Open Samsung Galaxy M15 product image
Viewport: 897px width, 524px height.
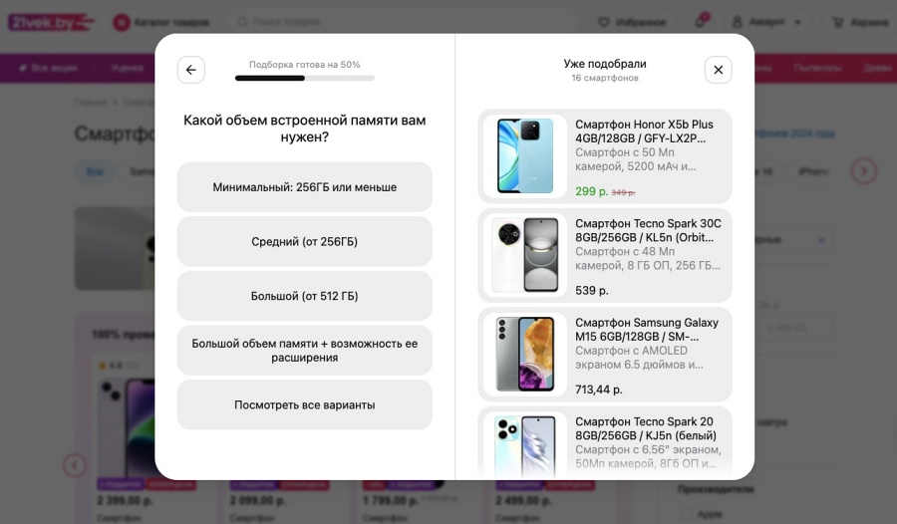(x=525, y=354)
